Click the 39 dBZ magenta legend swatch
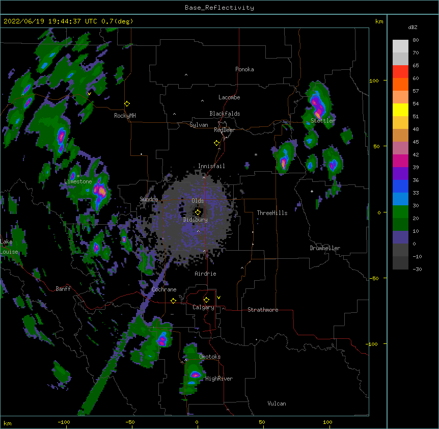439x429 pixels. click(400, 160)
